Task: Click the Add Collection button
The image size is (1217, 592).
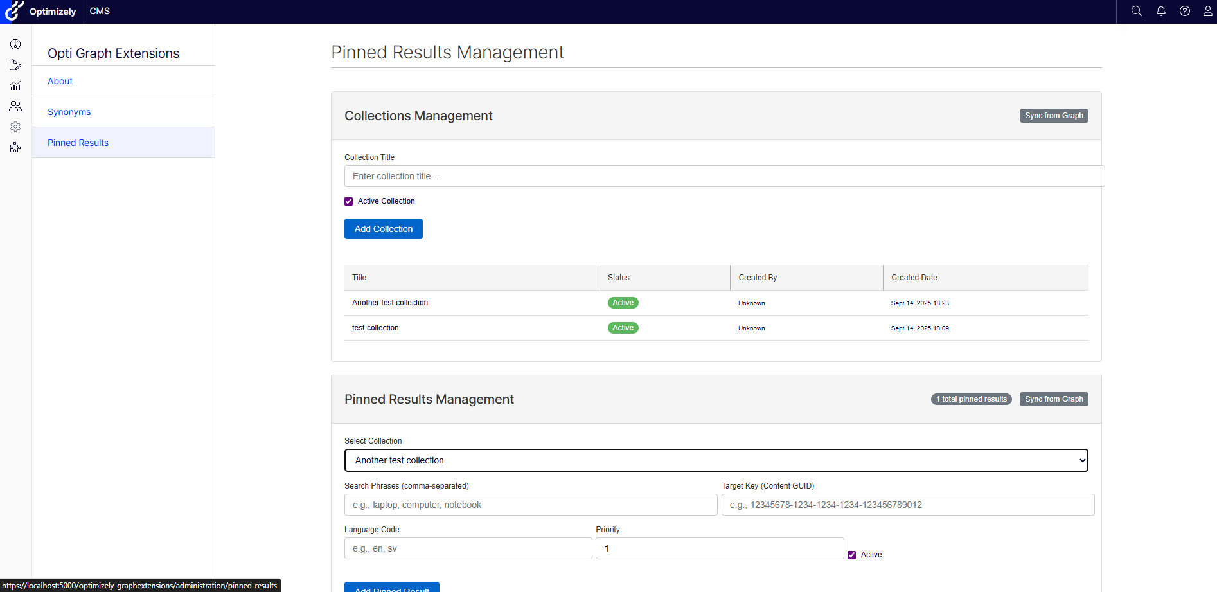Action: [383, 229]
